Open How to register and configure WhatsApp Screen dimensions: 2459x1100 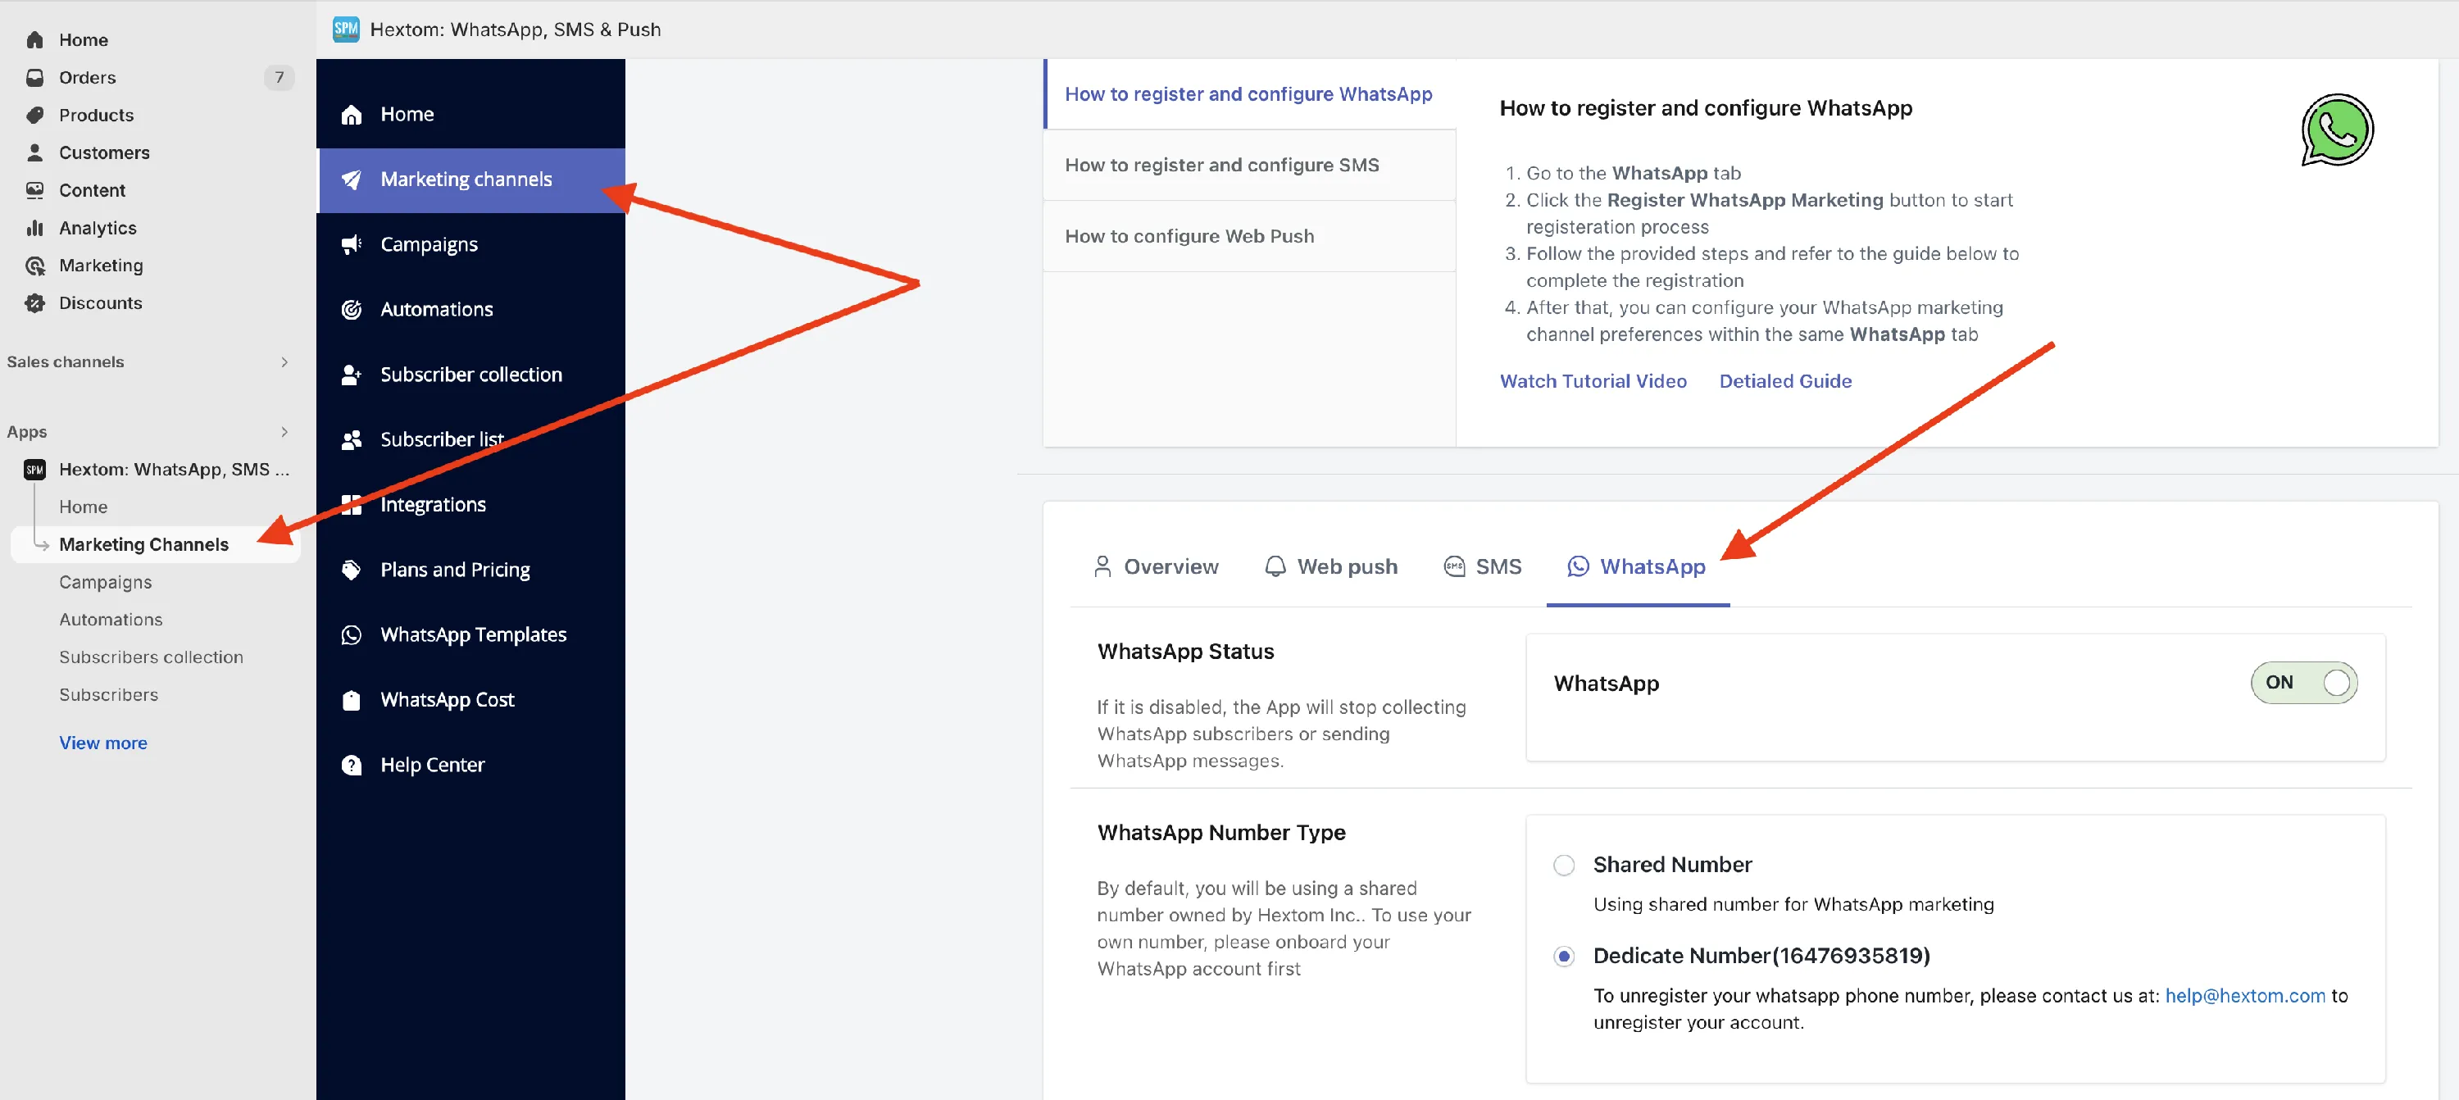(1249, 93)
